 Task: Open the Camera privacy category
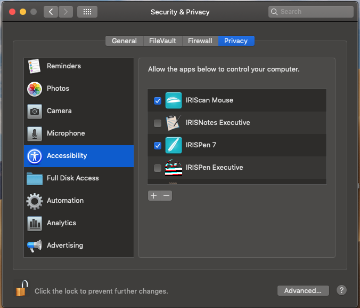(35, 111)
